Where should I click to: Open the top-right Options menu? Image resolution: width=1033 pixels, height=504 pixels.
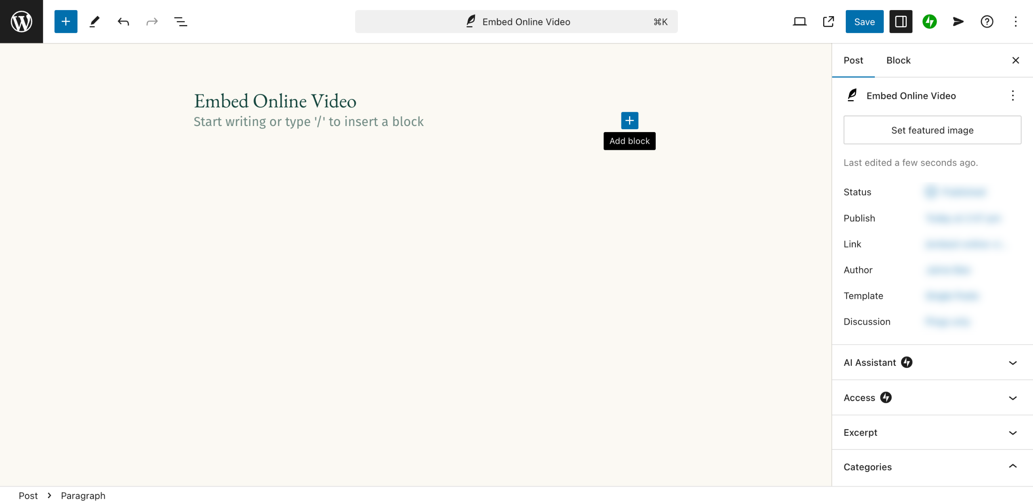[x=1015, y=21]
